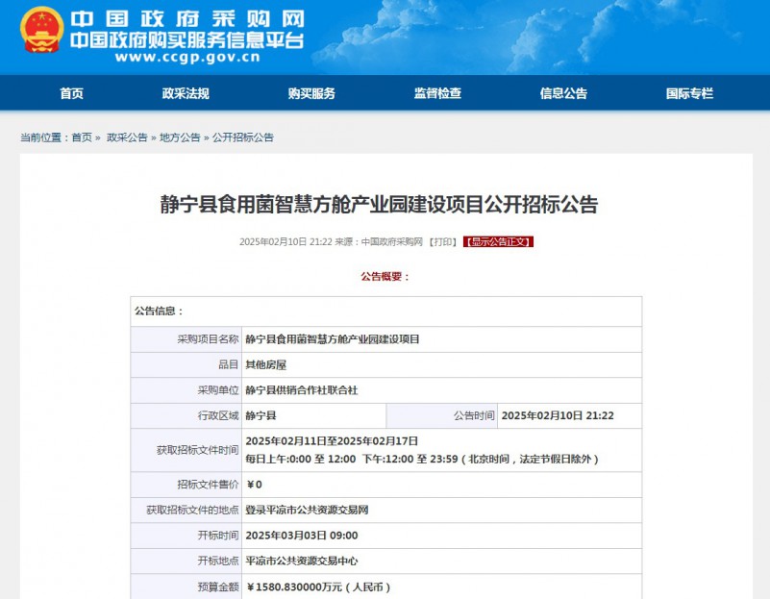Select announcement time 2025年02月10日 21:22 cell
Image resolution: width=770 pixels, height=599 pixels.
558,416
